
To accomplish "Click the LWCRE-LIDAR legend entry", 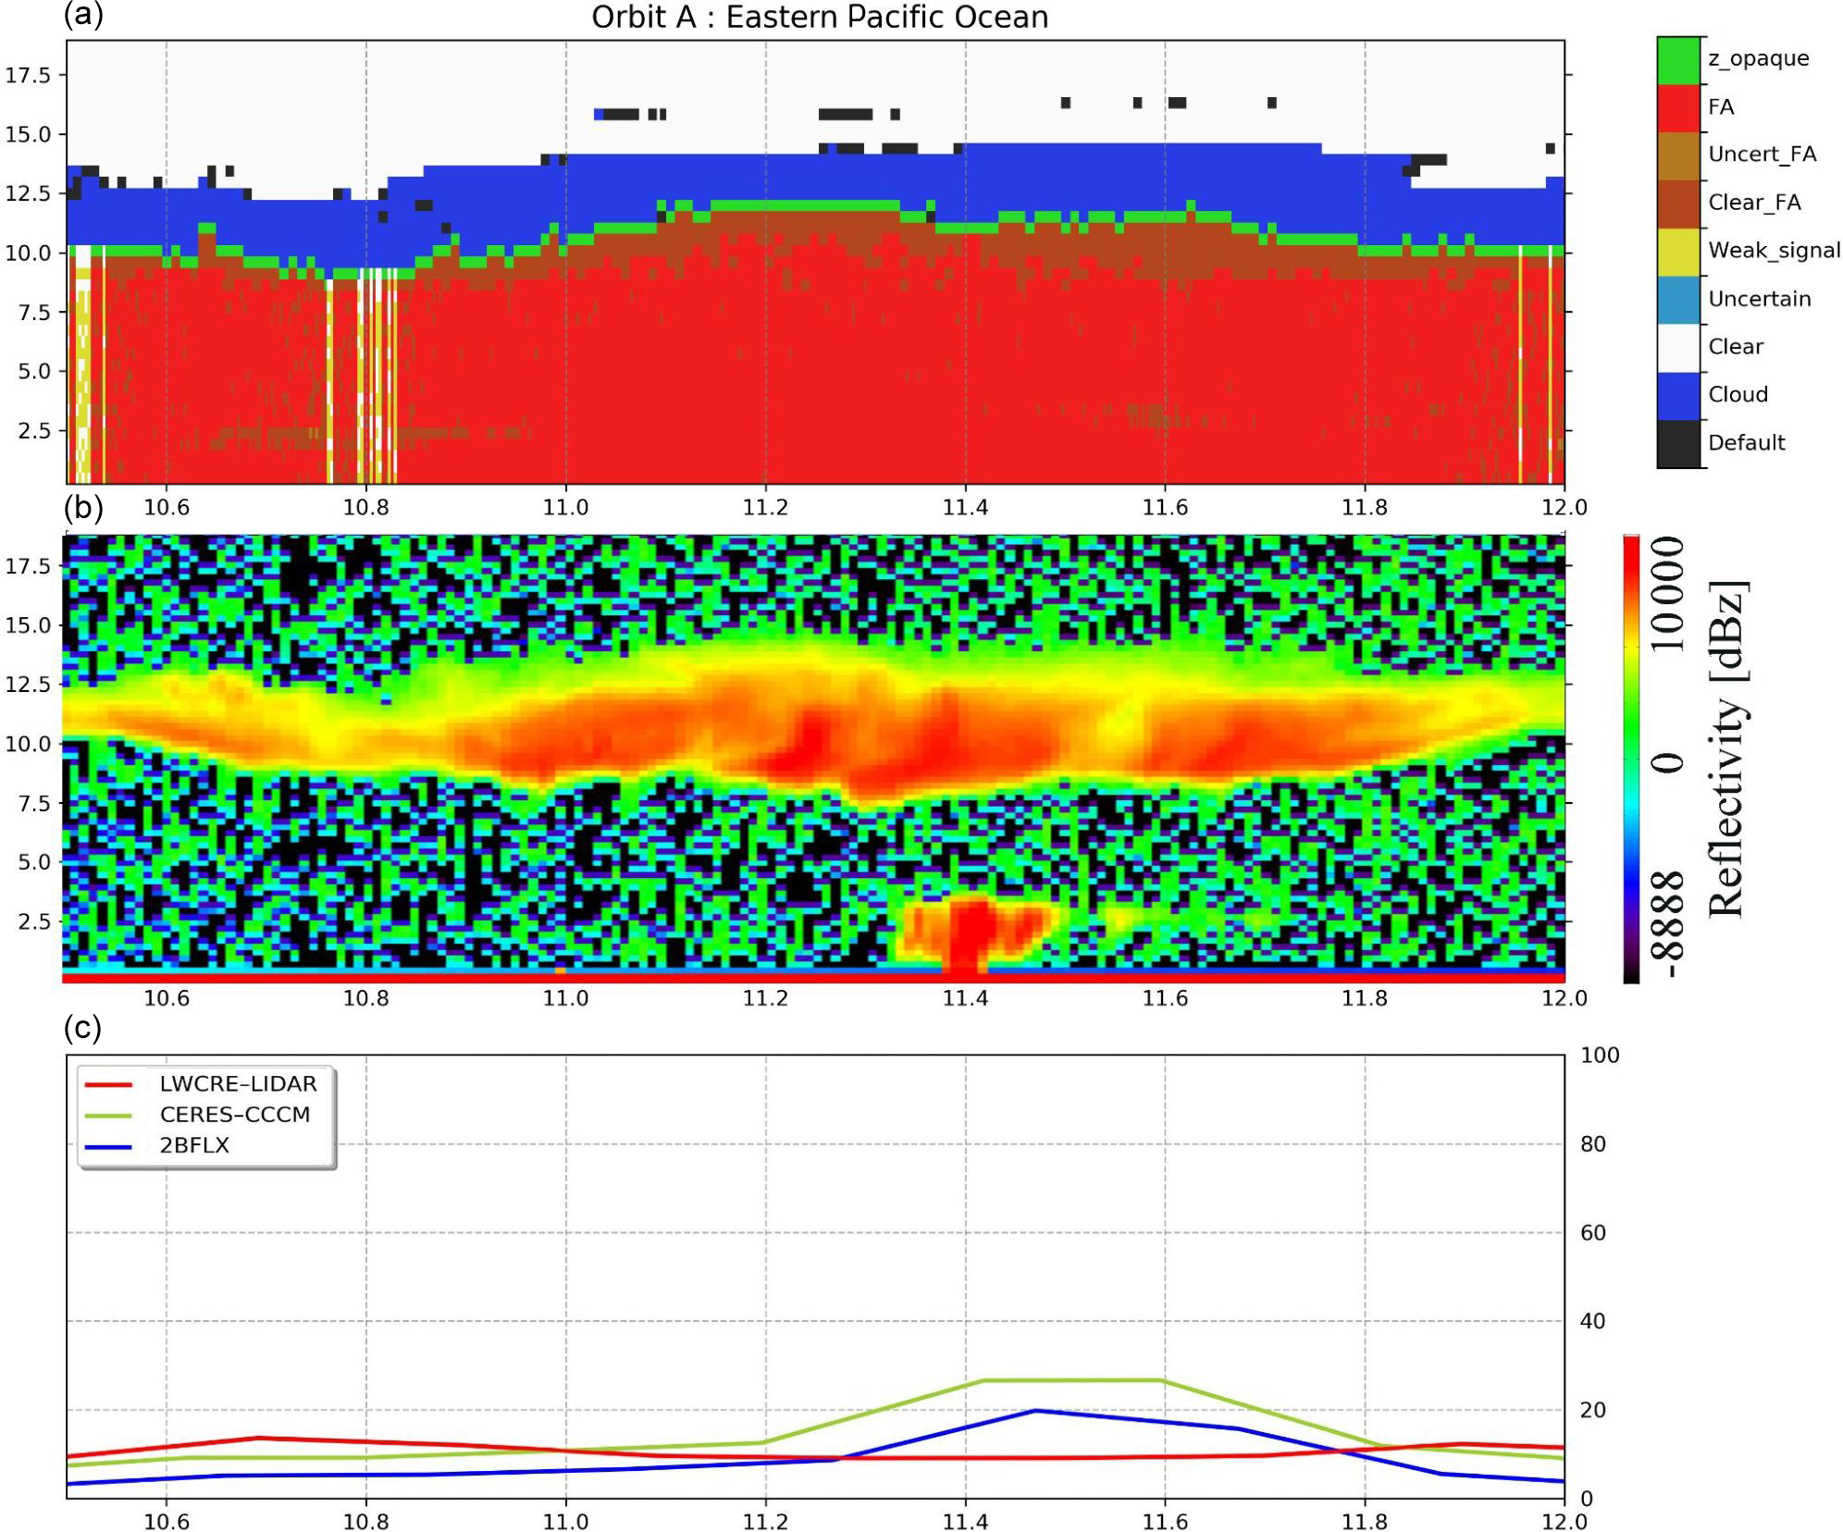I will point(237,1083).
